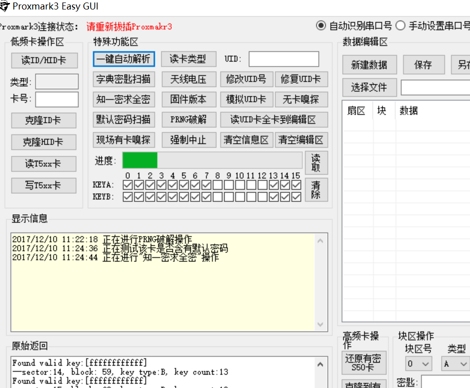Click up arrow of 显示信息 scrollbar
470x388 pixels.
tap(321, 241)
